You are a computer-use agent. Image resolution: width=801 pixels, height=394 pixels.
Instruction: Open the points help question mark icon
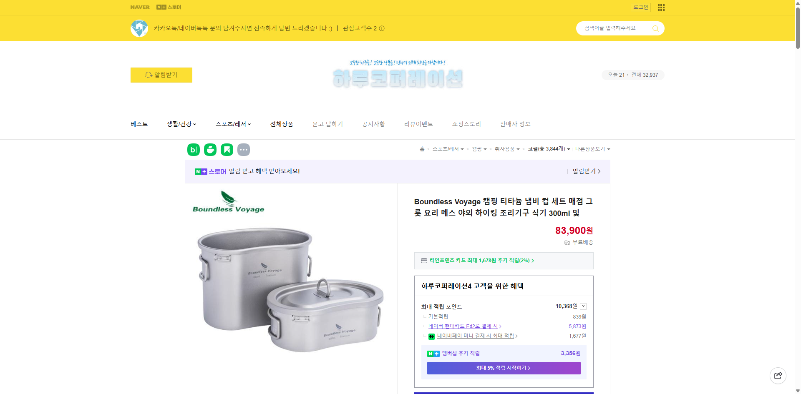coord(582,306)
